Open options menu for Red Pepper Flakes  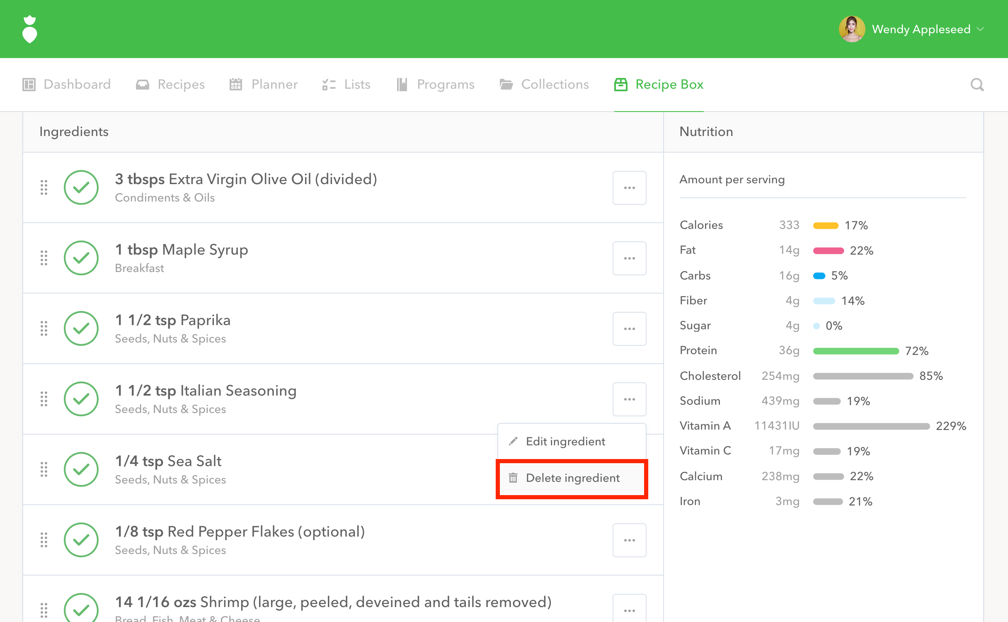(x=629, y=540)
